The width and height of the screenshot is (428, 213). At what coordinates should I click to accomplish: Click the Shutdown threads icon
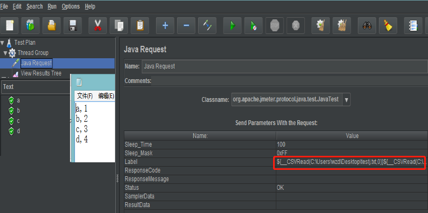pos(296,26)
